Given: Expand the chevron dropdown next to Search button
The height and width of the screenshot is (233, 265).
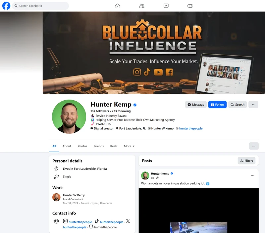Looking at the screenshot, I should coord(253,105).
